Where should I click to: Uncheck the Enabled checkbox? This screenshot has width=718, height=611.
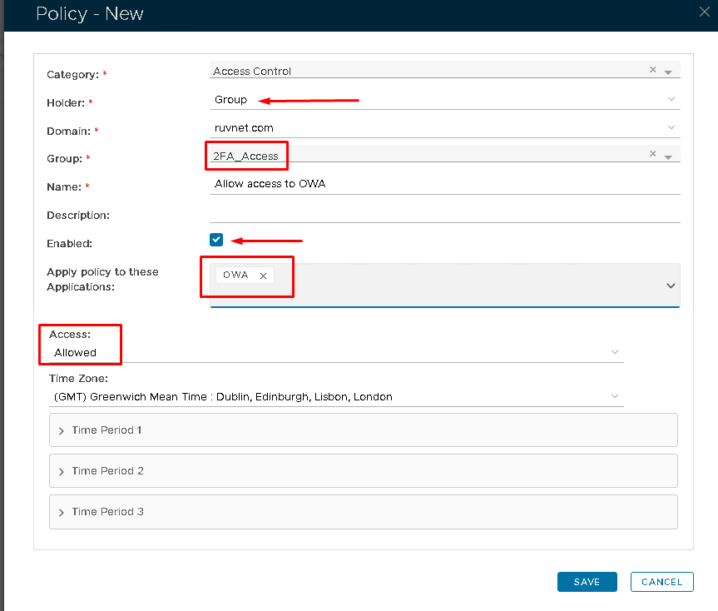(217, 240)
